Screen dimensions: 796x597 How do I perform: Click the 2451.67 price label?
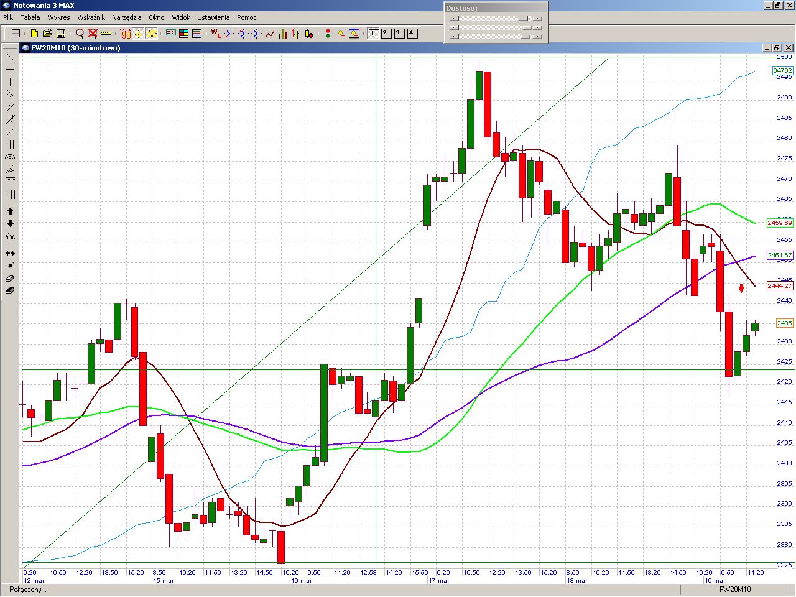780,255
